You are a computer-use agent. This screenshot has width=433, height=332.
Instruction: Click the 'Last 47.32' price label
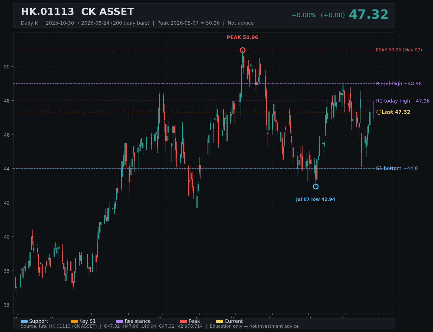(x=396, y=112)
